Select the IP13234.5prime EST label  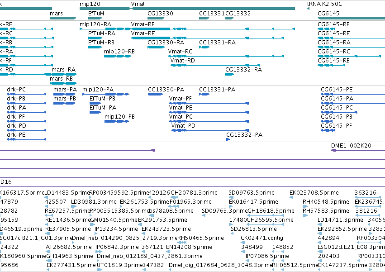click(x=116, y=229)
